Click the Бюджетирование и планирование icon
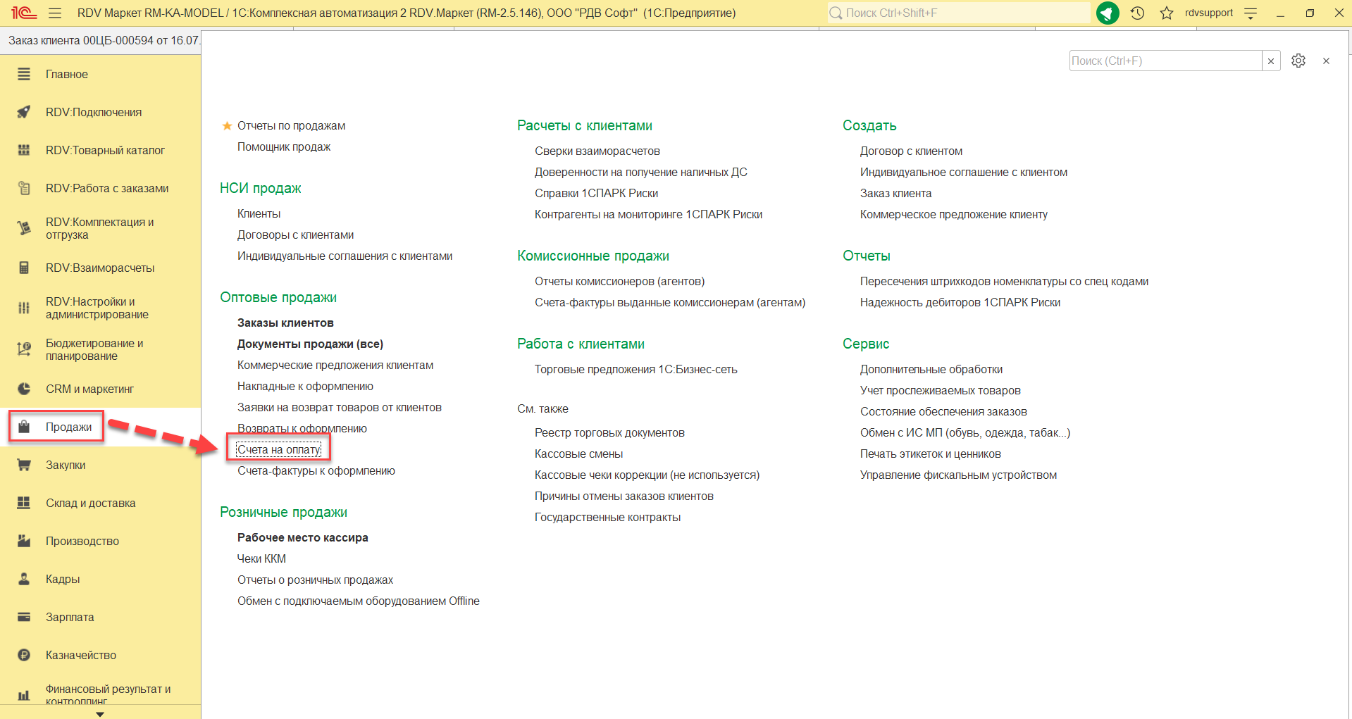This screenshot has width=1352, height=719. pos(24,349)
